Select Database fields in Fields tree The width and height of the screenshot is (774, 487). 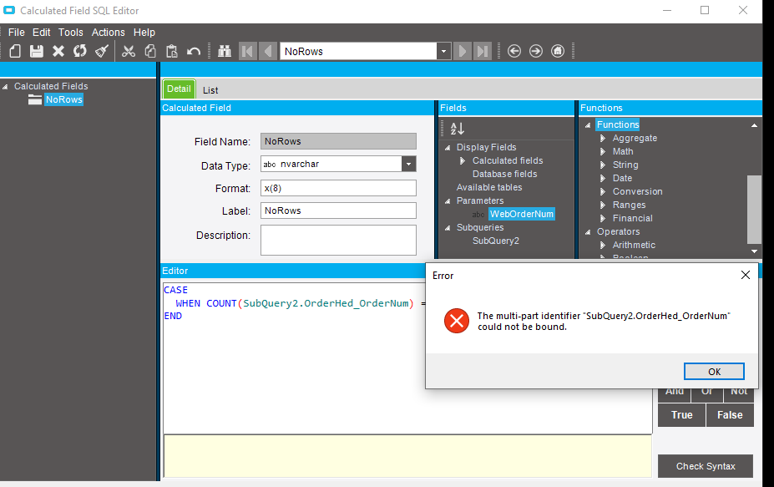[x=504, y=174]
